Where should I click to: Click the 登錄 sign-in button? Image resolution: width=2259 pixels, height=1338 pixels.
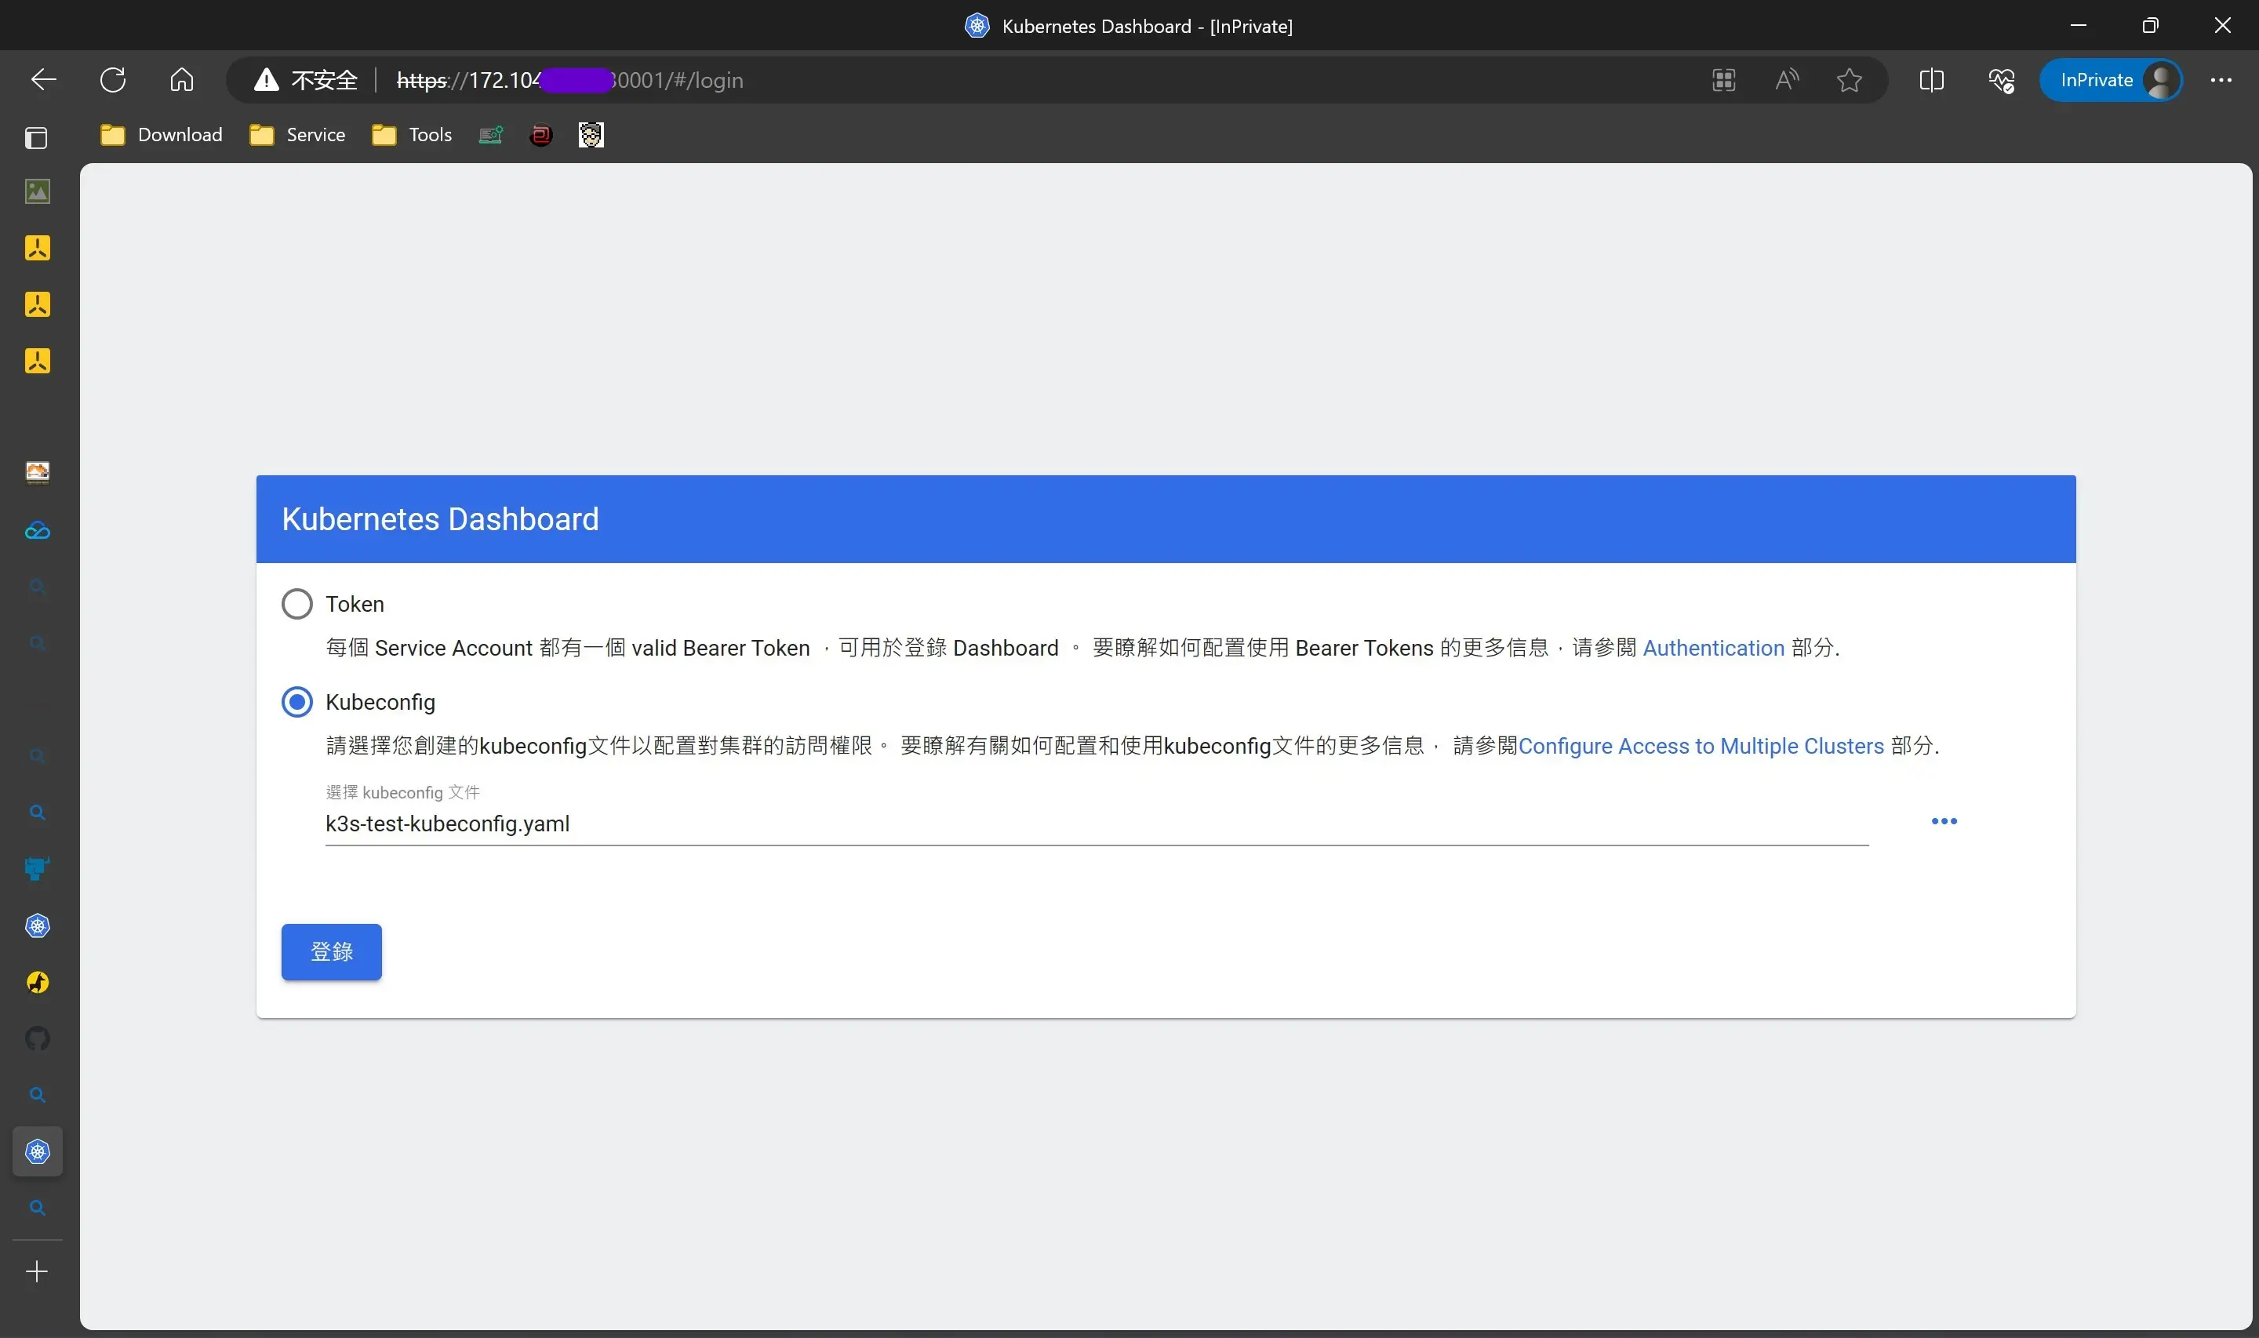click(331, 952)
